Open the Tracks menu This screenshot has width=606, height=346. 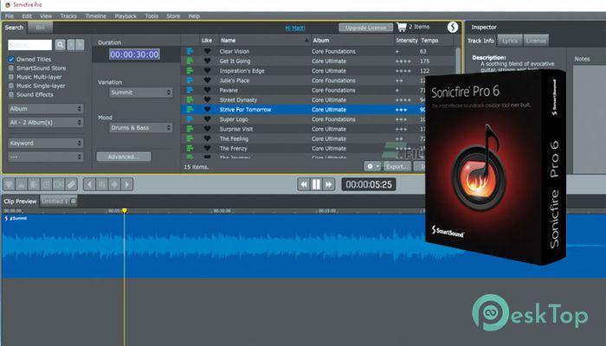click(68, 16)
